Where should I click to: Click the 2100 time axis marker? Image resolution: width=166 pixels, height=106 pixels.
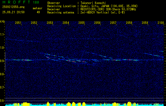pyautogui.click(x=161, y=23)
